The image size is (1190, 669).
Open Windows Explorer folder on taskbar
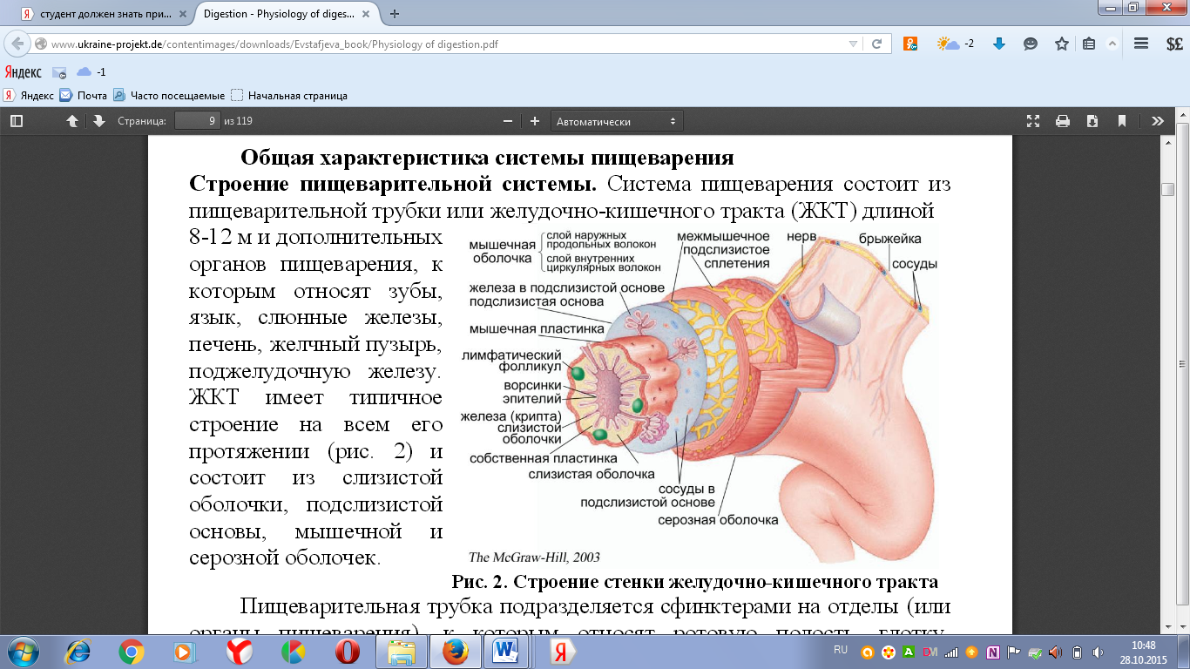click(402, 652)
